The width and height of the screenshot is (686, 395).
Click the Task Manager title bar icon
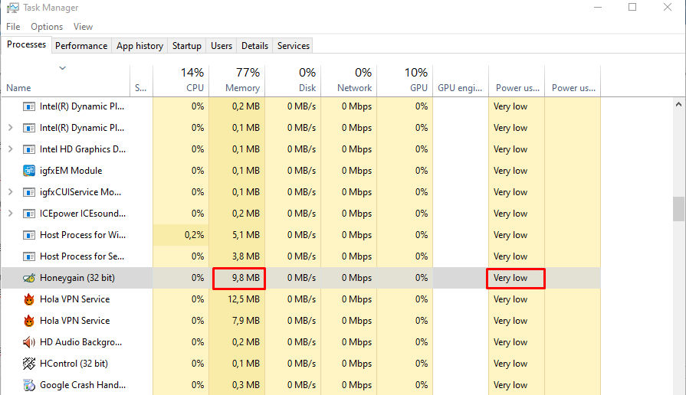(13, 8)
